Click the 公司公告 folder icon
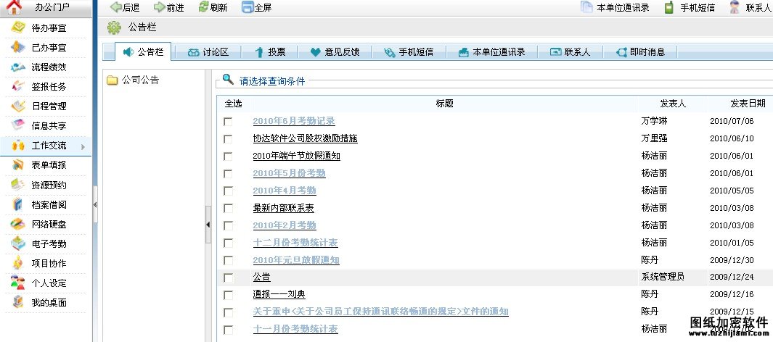Image resolution: width=773 pixels, height=342 pixels. 113,80
